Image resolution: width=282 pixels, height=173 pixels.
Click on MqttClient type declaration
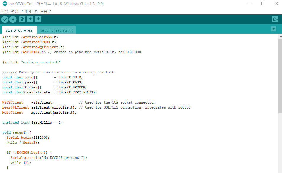click(x=13, y=113)
